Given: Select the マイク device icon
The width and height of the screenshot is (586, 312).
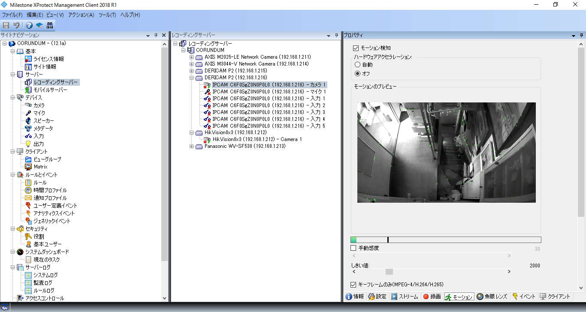Looking at the screenshot, I should [x=28, y=113].
